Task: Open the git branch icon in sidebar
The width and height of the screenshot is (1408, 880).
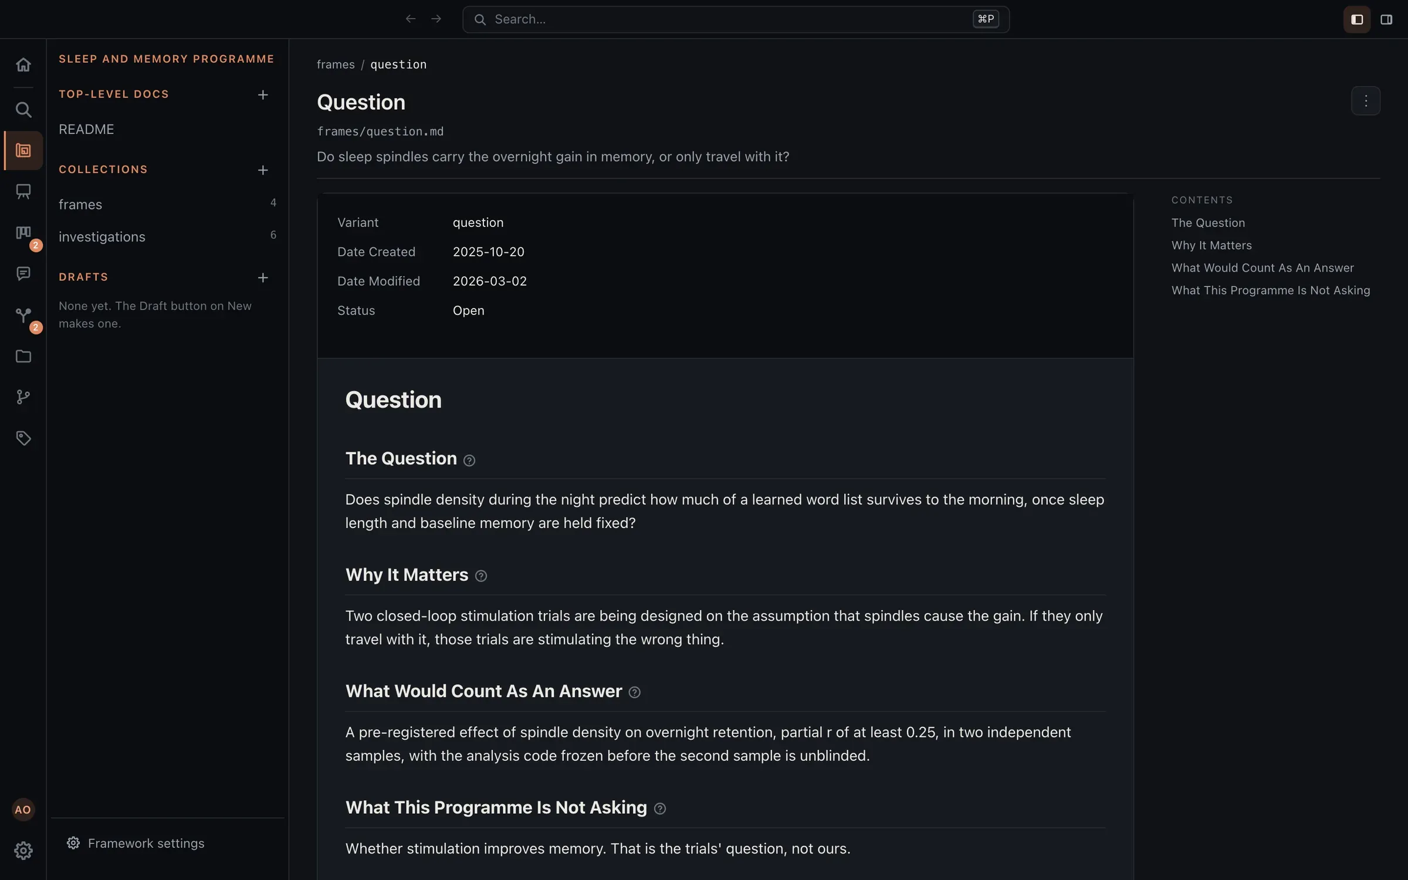Action: pos(23,397)
